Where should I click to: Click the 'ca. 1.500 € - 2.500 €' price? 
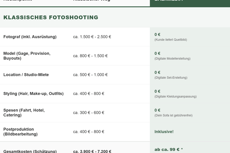coord(92,37)
